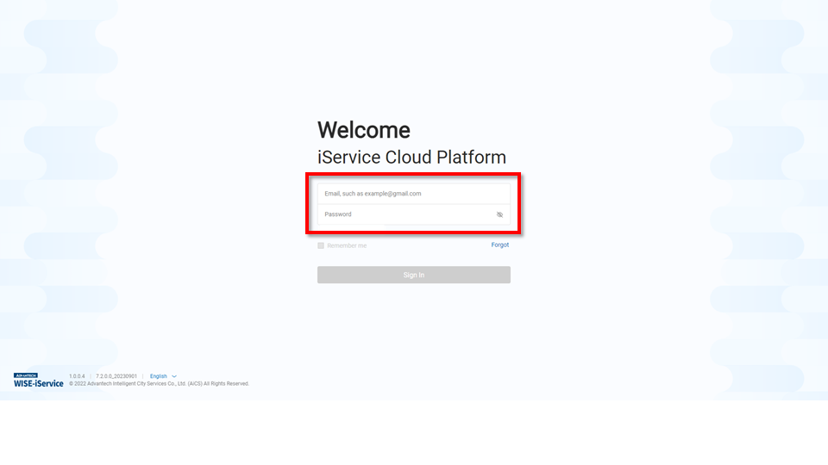The height and width of the screenshot is (465, 828).
Task: Click the Advantech copyright notice text
Action: (159, 384)
